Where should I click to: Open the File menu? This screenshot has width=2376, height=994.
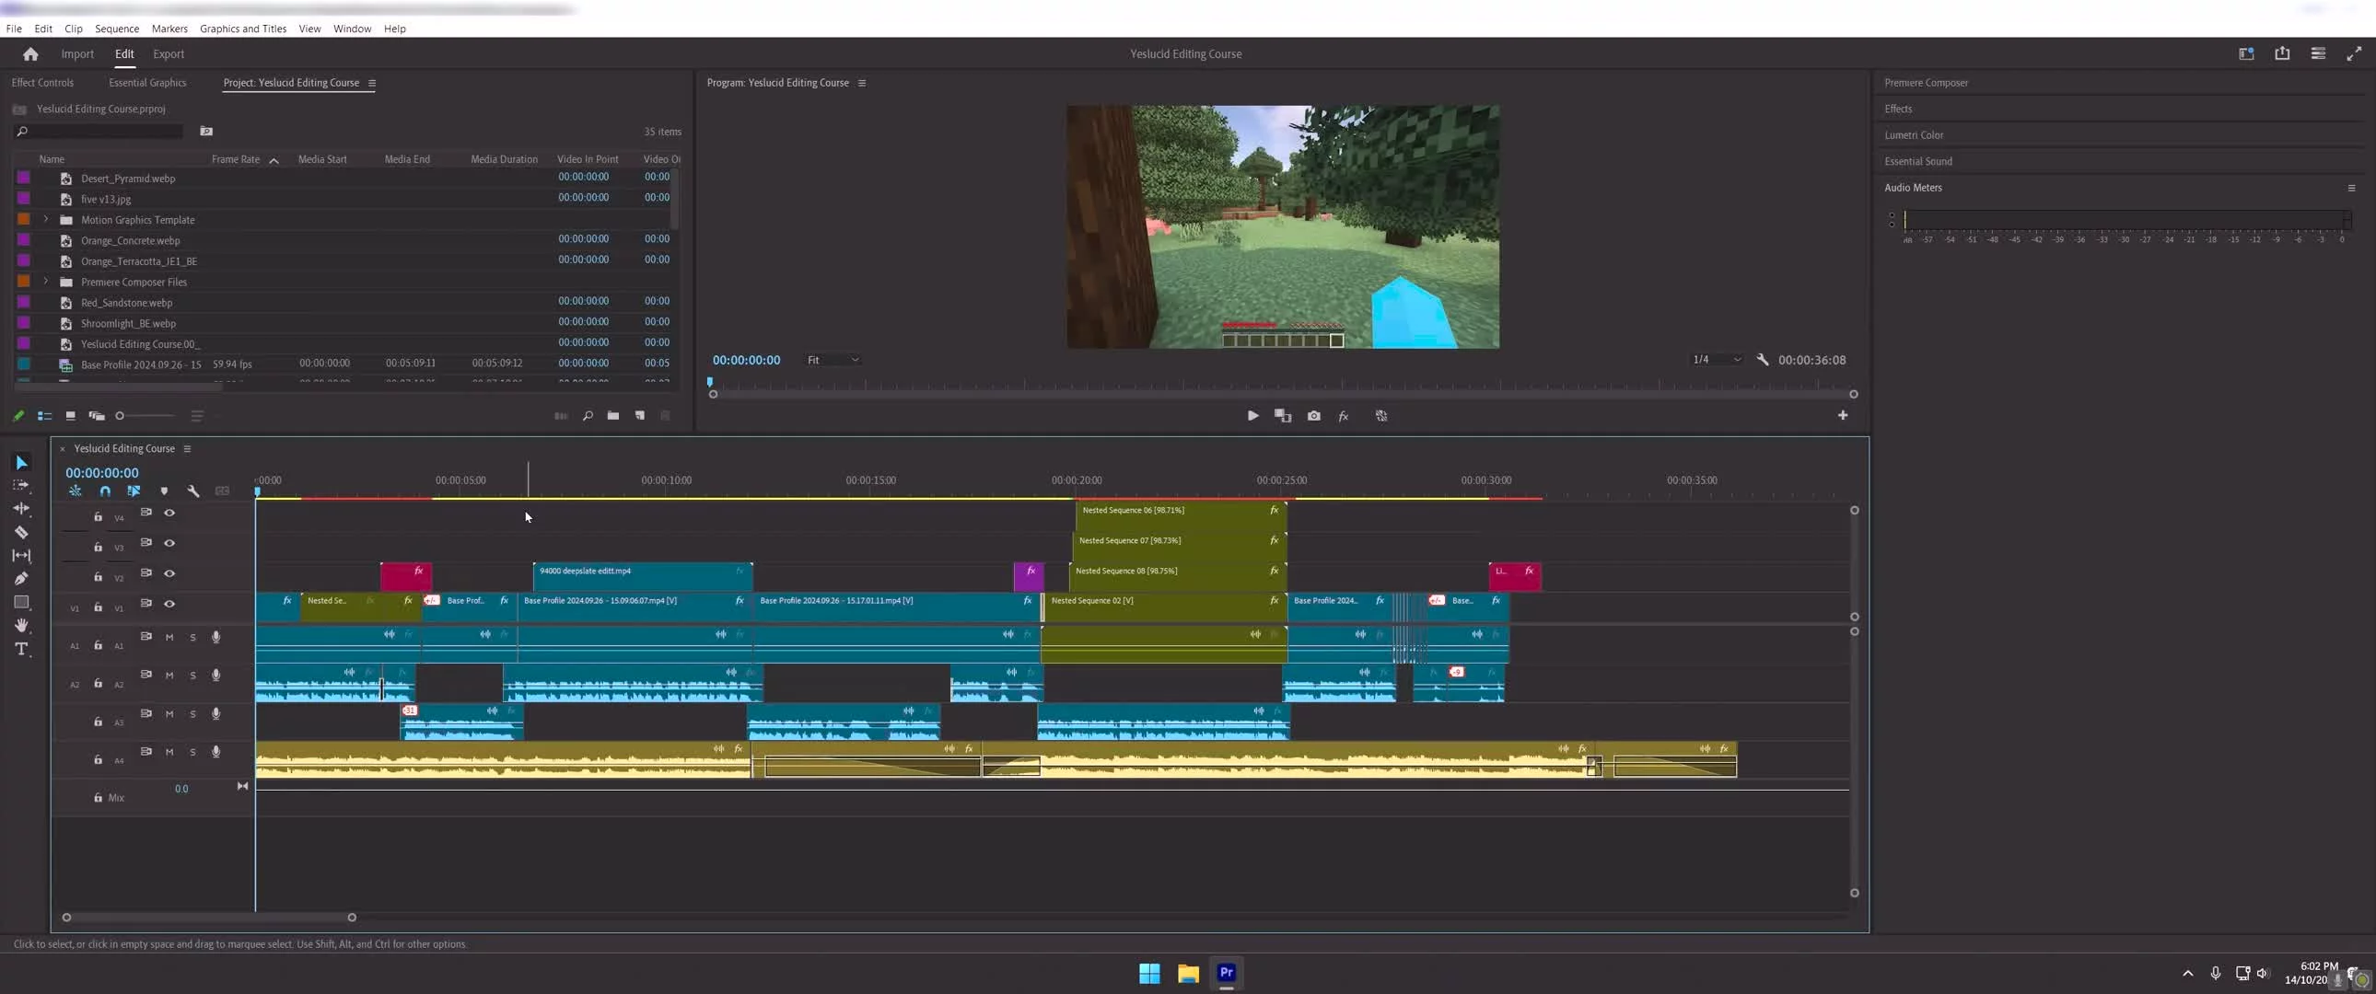pyautogui.click(x=14, y=29)
